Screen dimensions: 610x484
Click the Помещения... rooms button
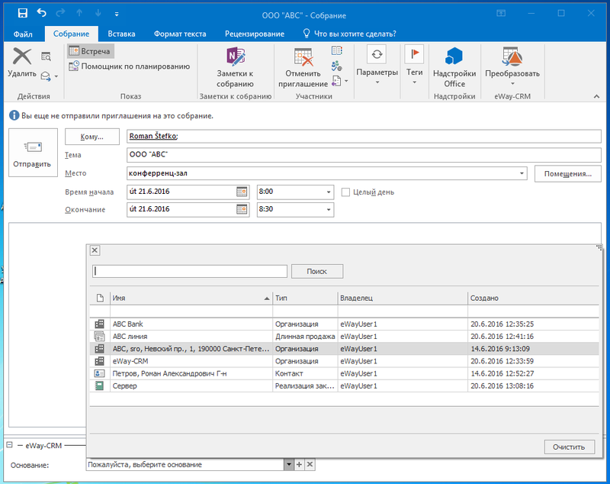[567, 173]
